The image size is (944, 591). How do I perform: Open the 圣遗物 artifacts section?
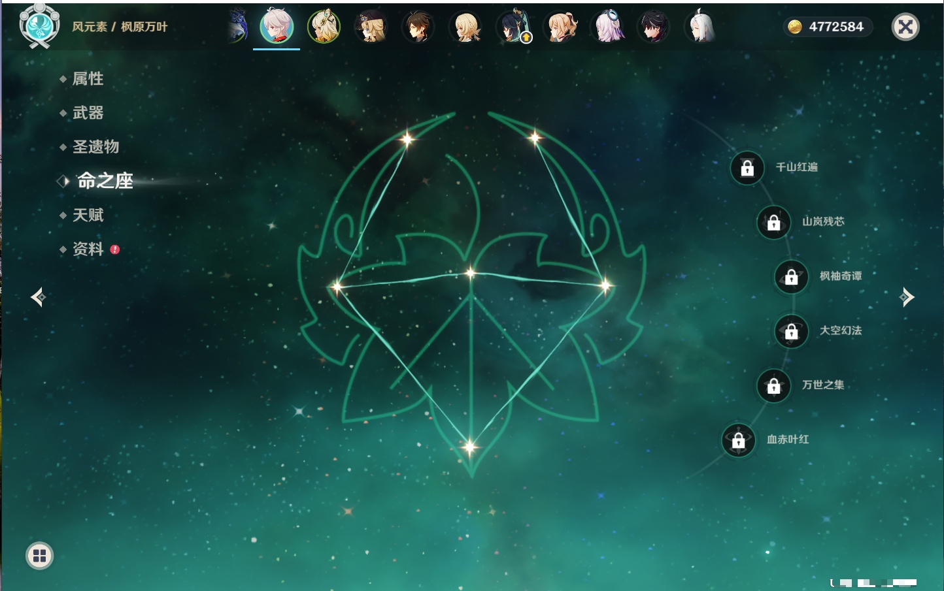coord(95,147)
